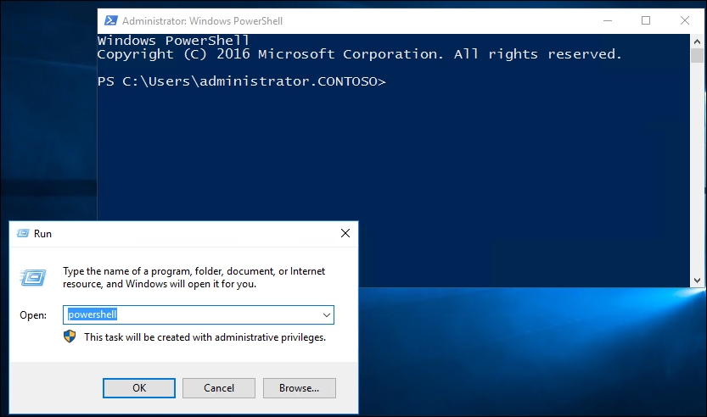707x417 pixels.
Task: Click the administrative privileges shield icon
Action: pyautogui.click(x=70, y=336)
